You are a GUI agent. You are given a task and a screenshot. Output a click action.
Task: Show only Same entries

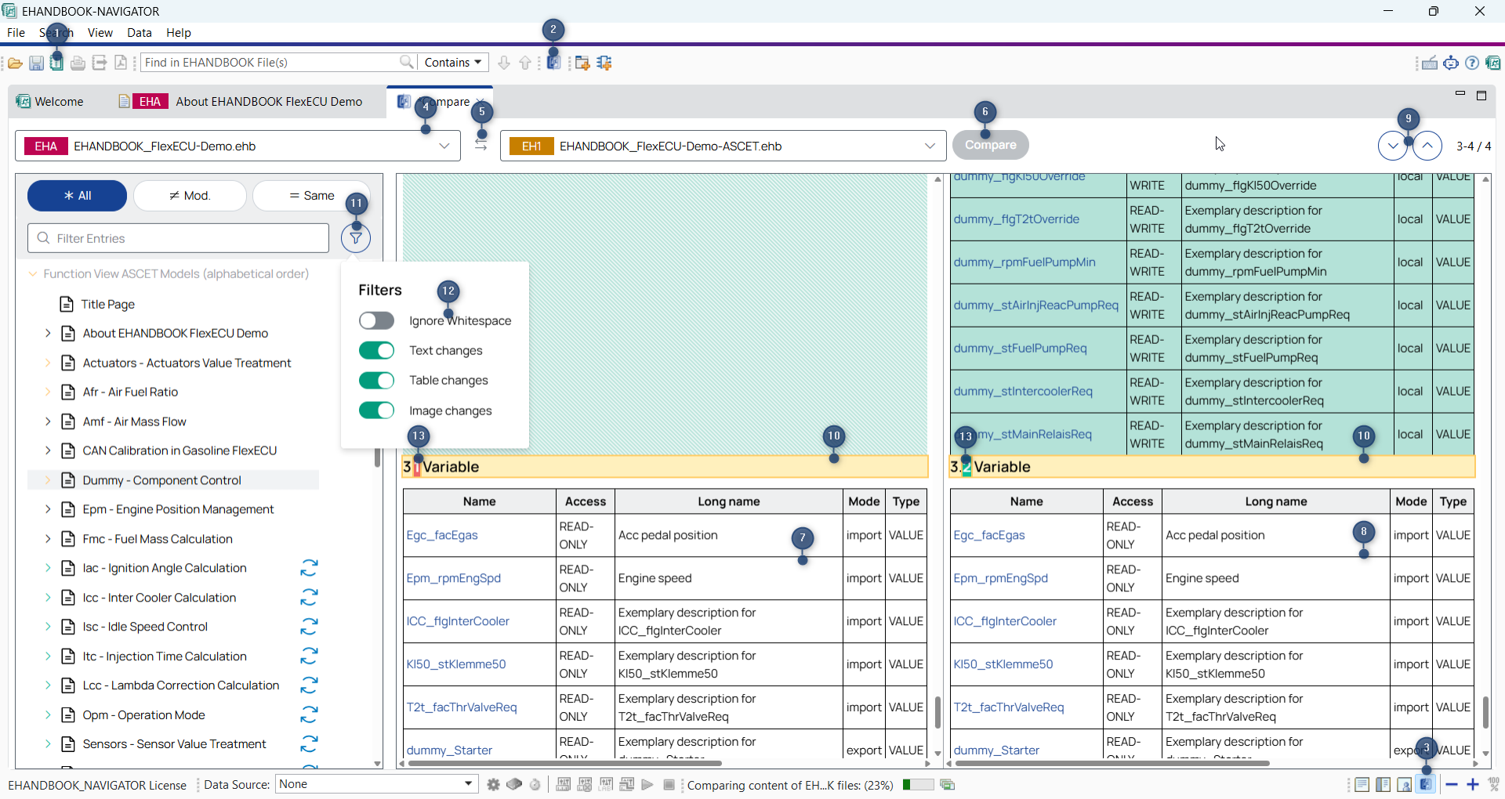tap(312, 196)
